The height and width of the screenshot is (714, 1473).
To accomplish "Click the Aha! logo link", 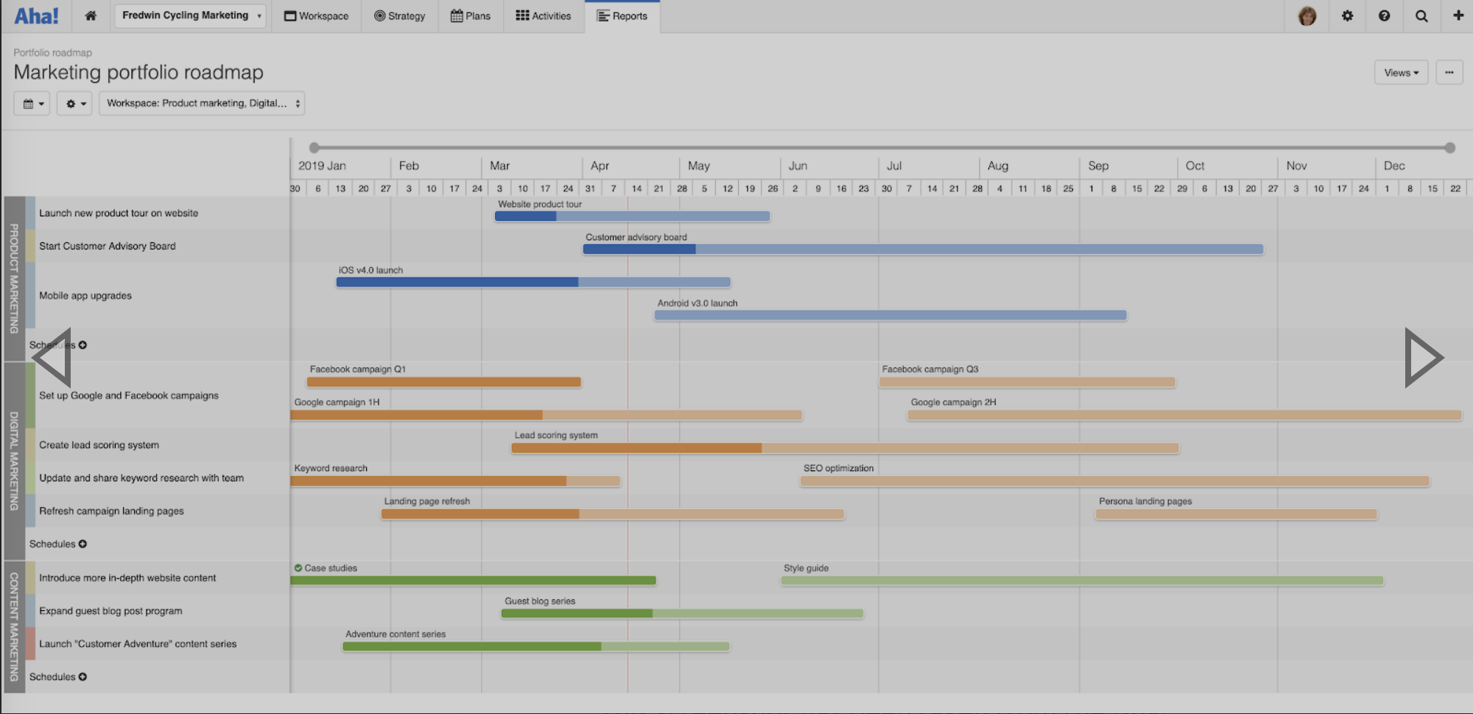I will 36,15.
